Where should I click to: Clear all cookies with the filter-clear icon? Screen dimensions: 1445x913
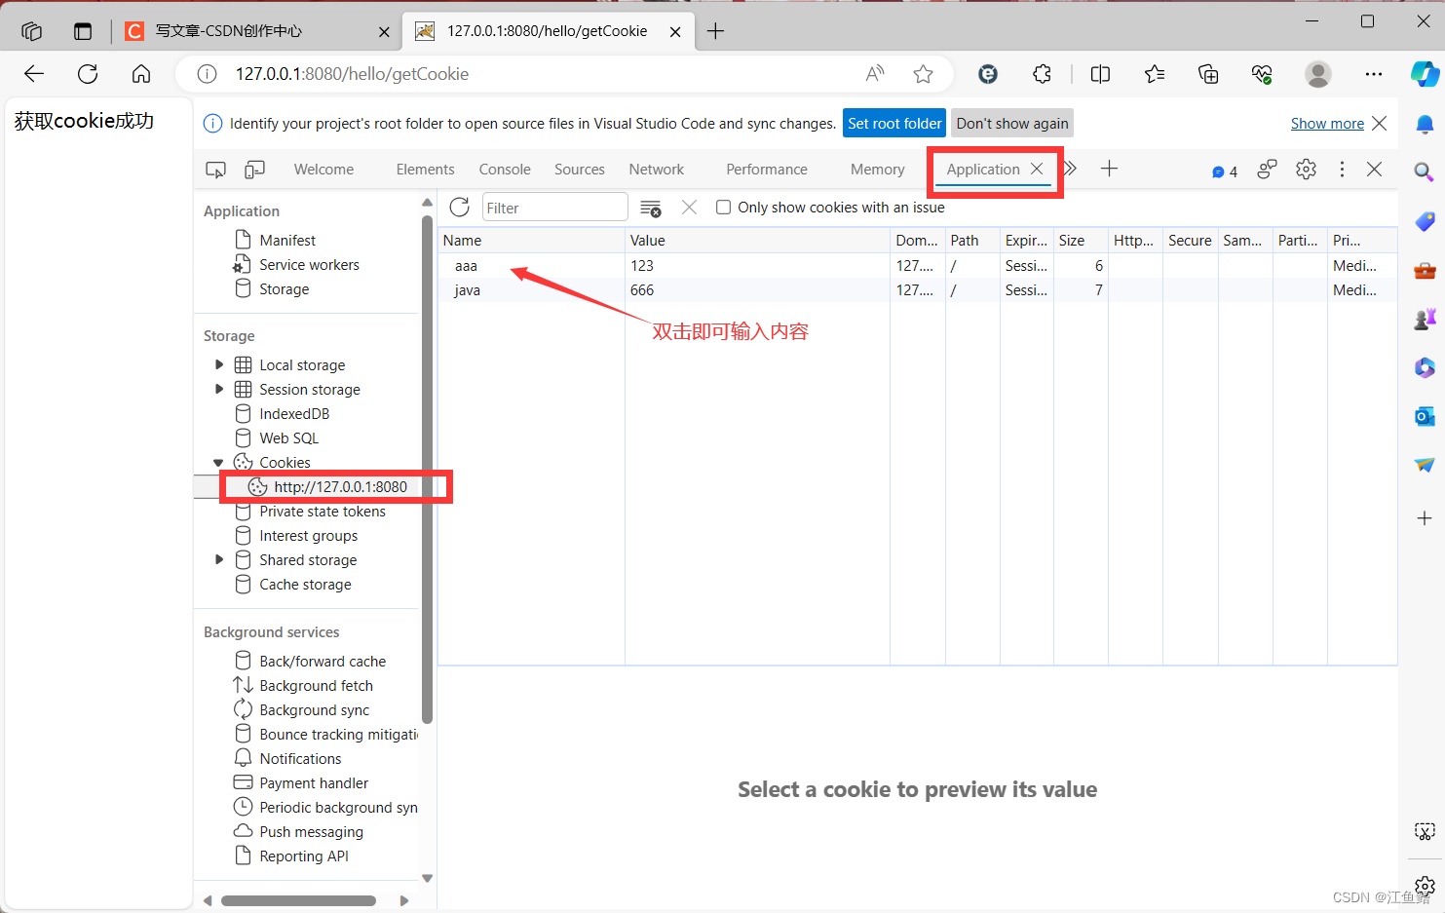[x=651, y=208]
